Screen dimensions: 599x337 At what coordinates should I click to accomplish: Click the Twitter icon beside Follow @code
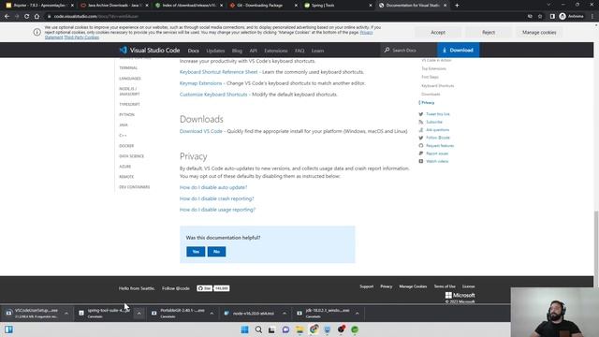click(x=421, y=138)
